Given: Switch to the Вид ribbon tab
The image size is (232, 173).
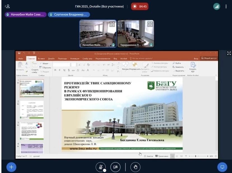Looking at the screenshot, I should (x=115, y=59).
